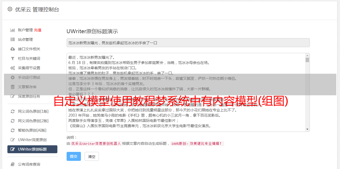Click the edit icon for UWriter深度原创

[12, 140]
